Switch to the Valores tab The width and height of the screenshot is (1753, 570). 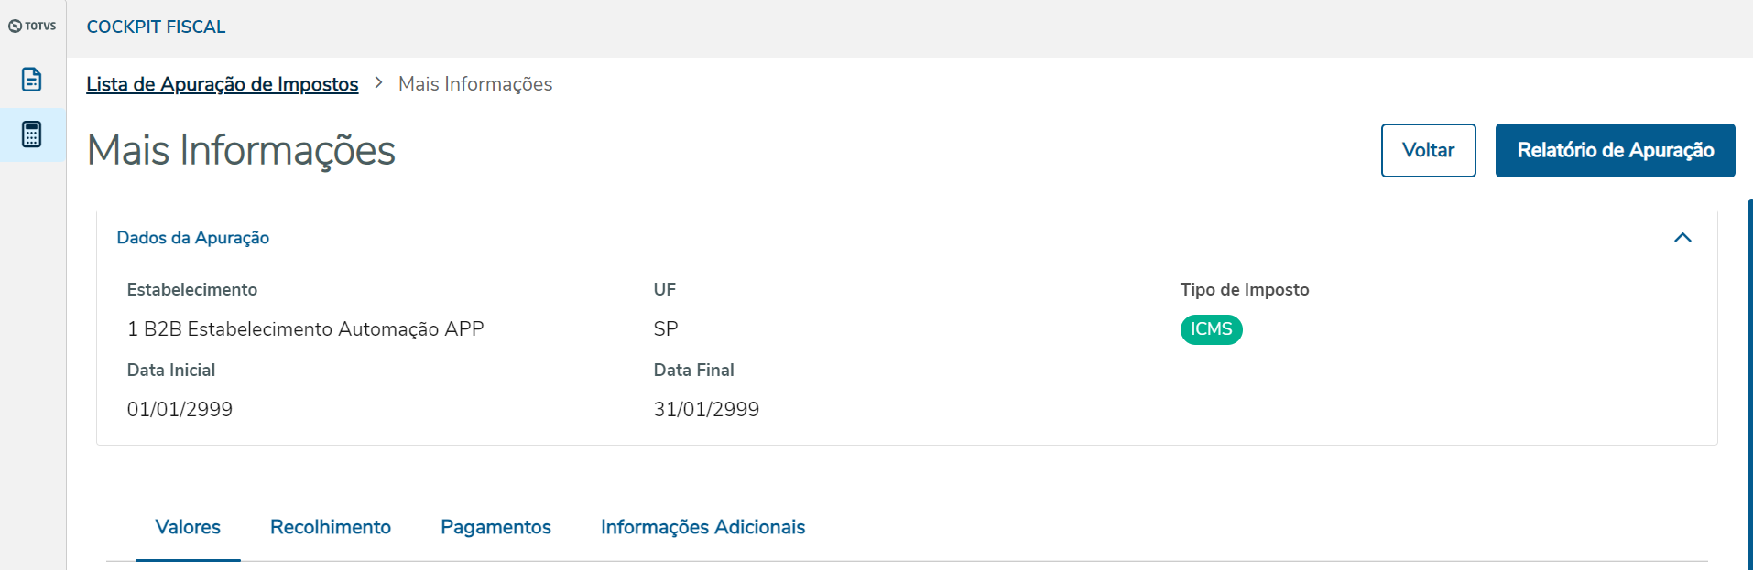pyautogui.click(x=188, y=528)
